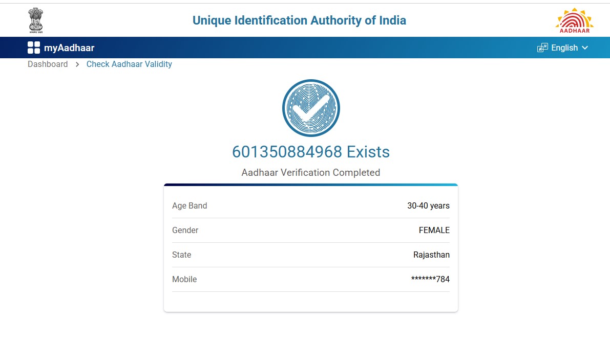Click the breadcrumb arrow separator
This screenshot has height=345, width=610.
pos(77,64)
